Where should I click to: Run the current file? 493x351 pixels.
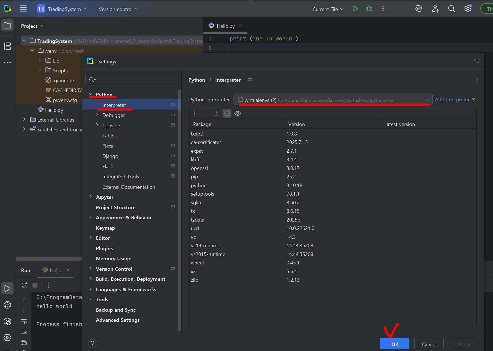click(355, 9)
